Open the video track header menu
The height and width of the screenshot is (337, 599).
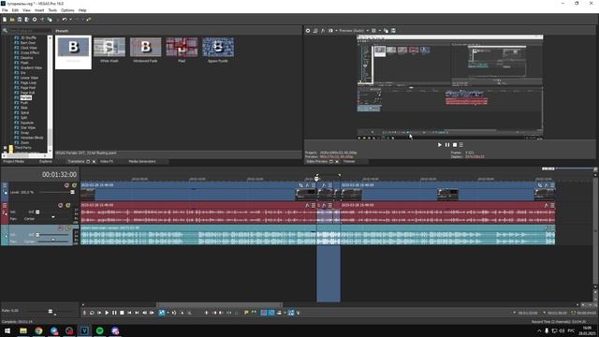pyautogui.click(x=5, y=185)
